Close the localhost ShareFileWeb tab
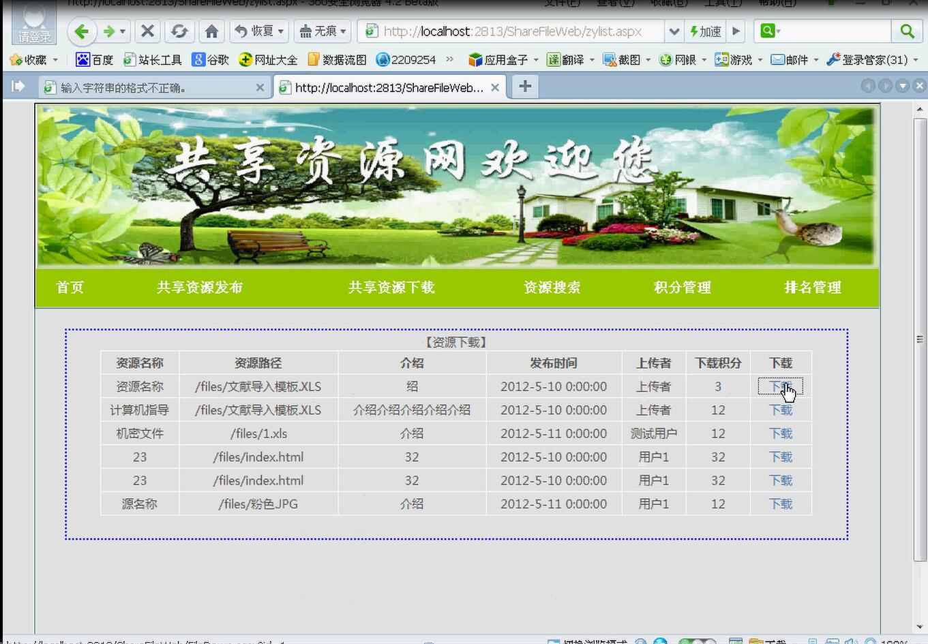This screenshot has width=928, height=644. click(x=495, y=87)
